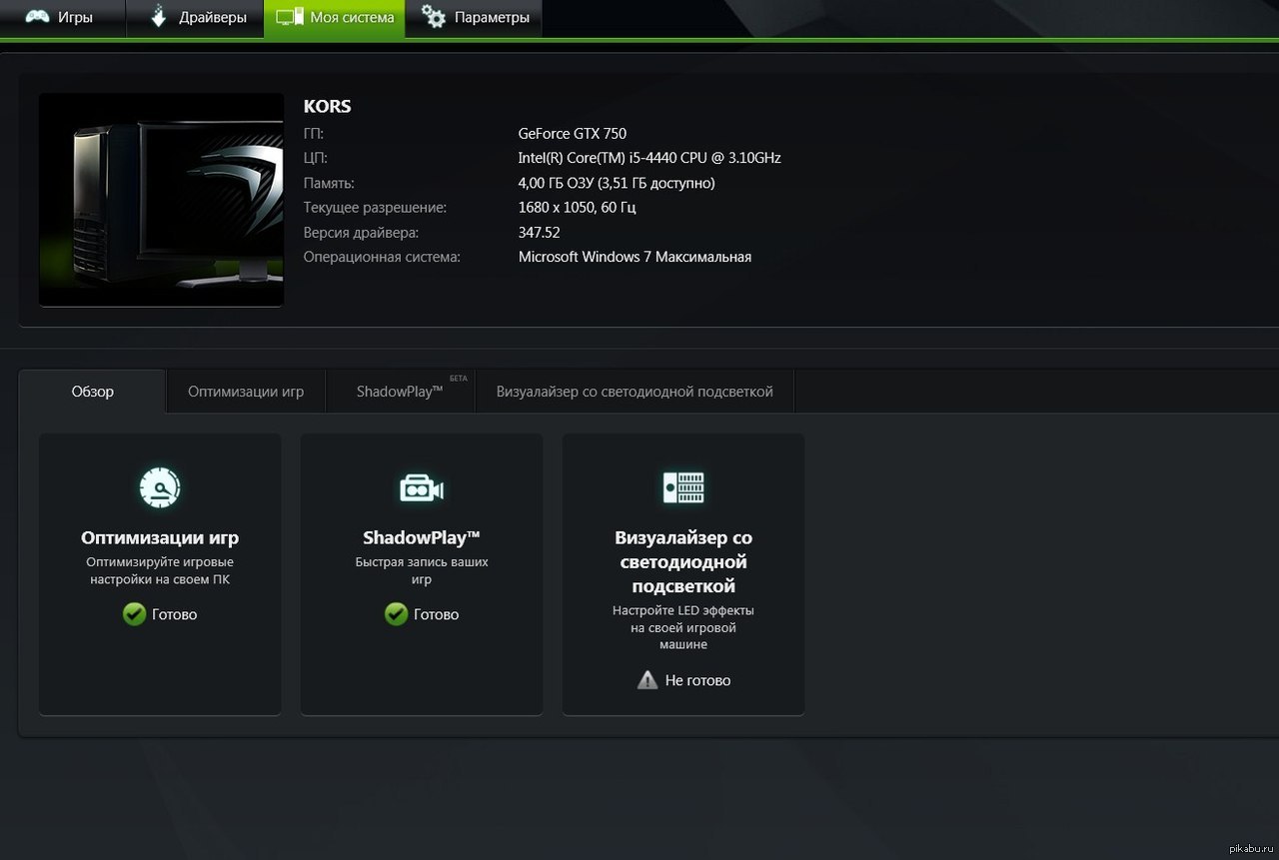1279x860 pixels.
Task: Open the Визуалайзер со светодиодной подсветкой card title
Action: click(x=683, y=561)
